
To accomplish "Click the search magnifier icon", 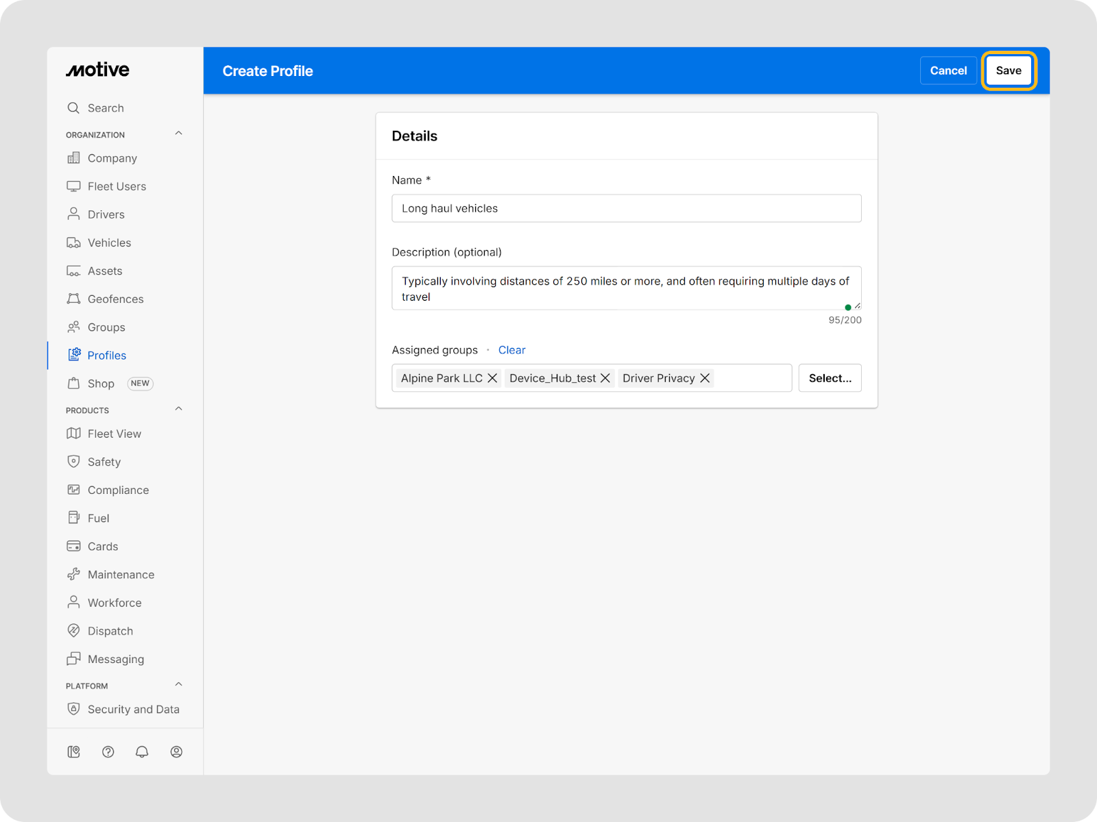I will point(73,108).
